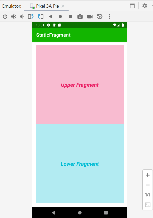The width and height of the screenshot is (153, 218).
Task: Click the emulator toolbar Home circle
Action: pos(60,16)
